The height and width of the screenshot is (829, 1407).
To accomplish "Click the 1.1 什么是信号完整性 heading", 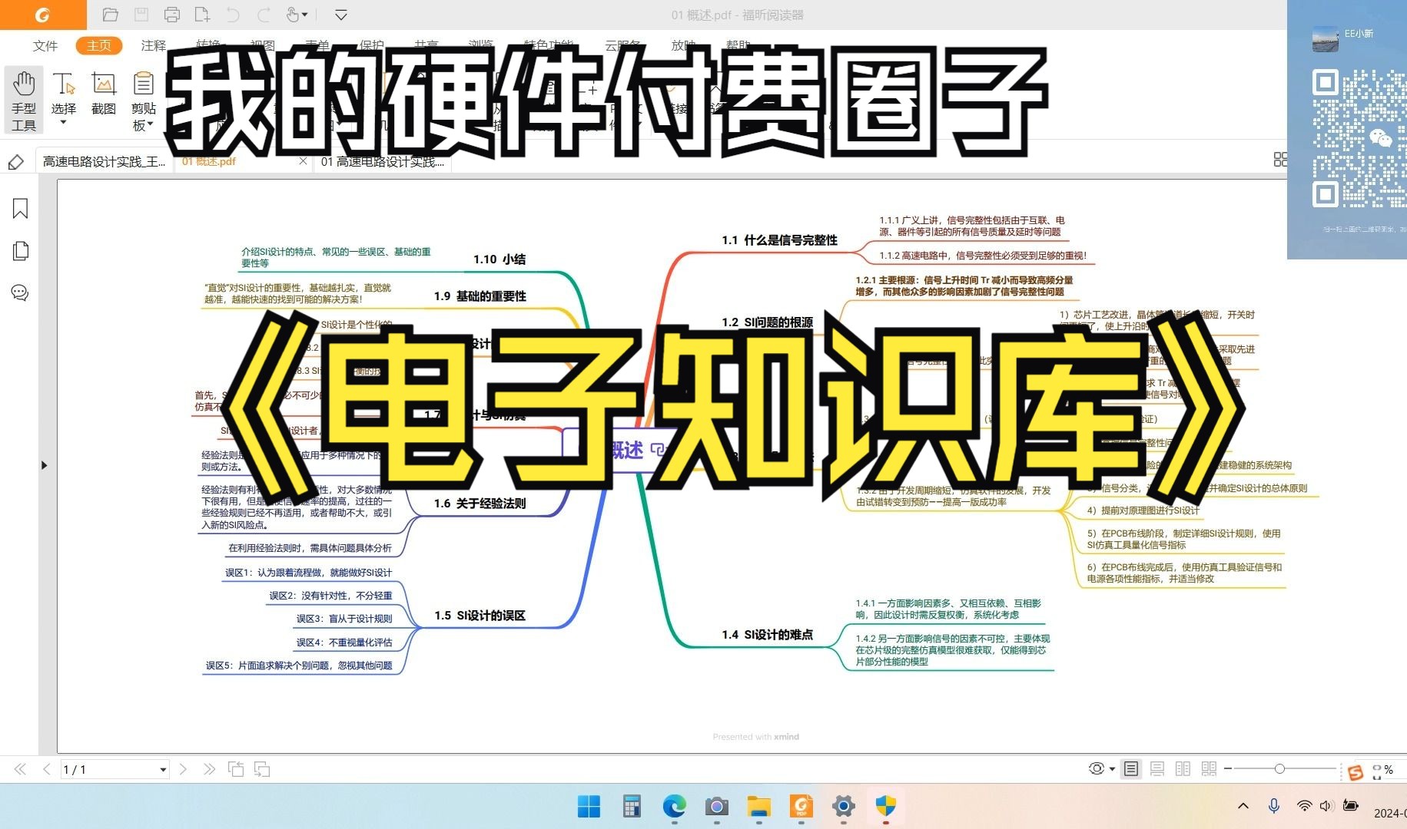I will point(779,239).
